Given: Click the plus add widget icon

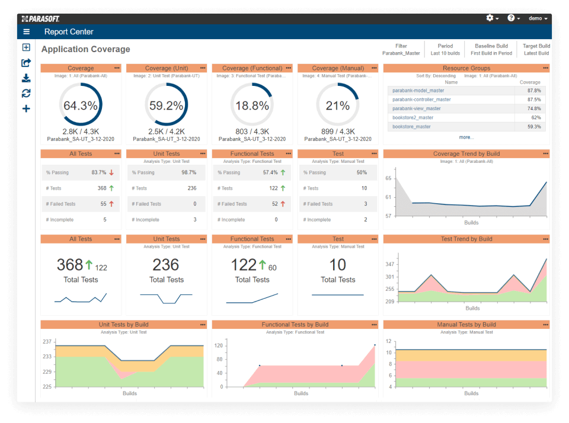Looking at the screenshot, I should pos(26,109).
